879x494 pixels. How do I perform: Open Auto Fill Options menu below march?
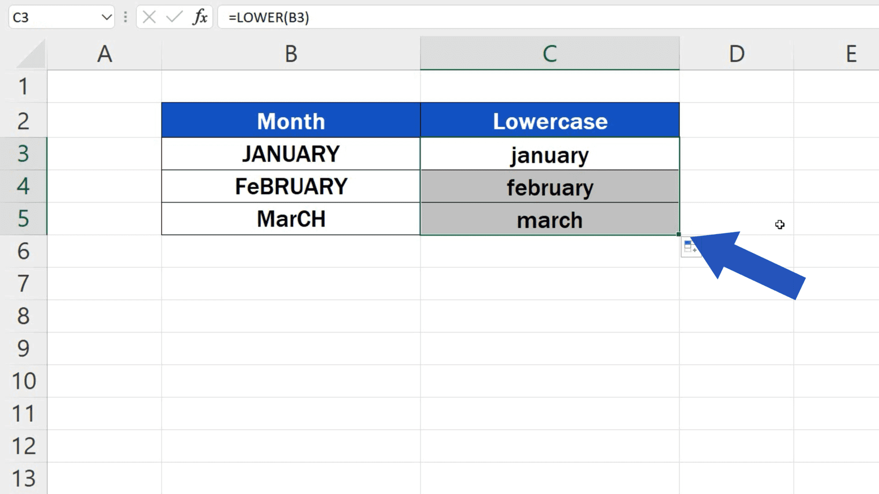click(x=691, y=248)
